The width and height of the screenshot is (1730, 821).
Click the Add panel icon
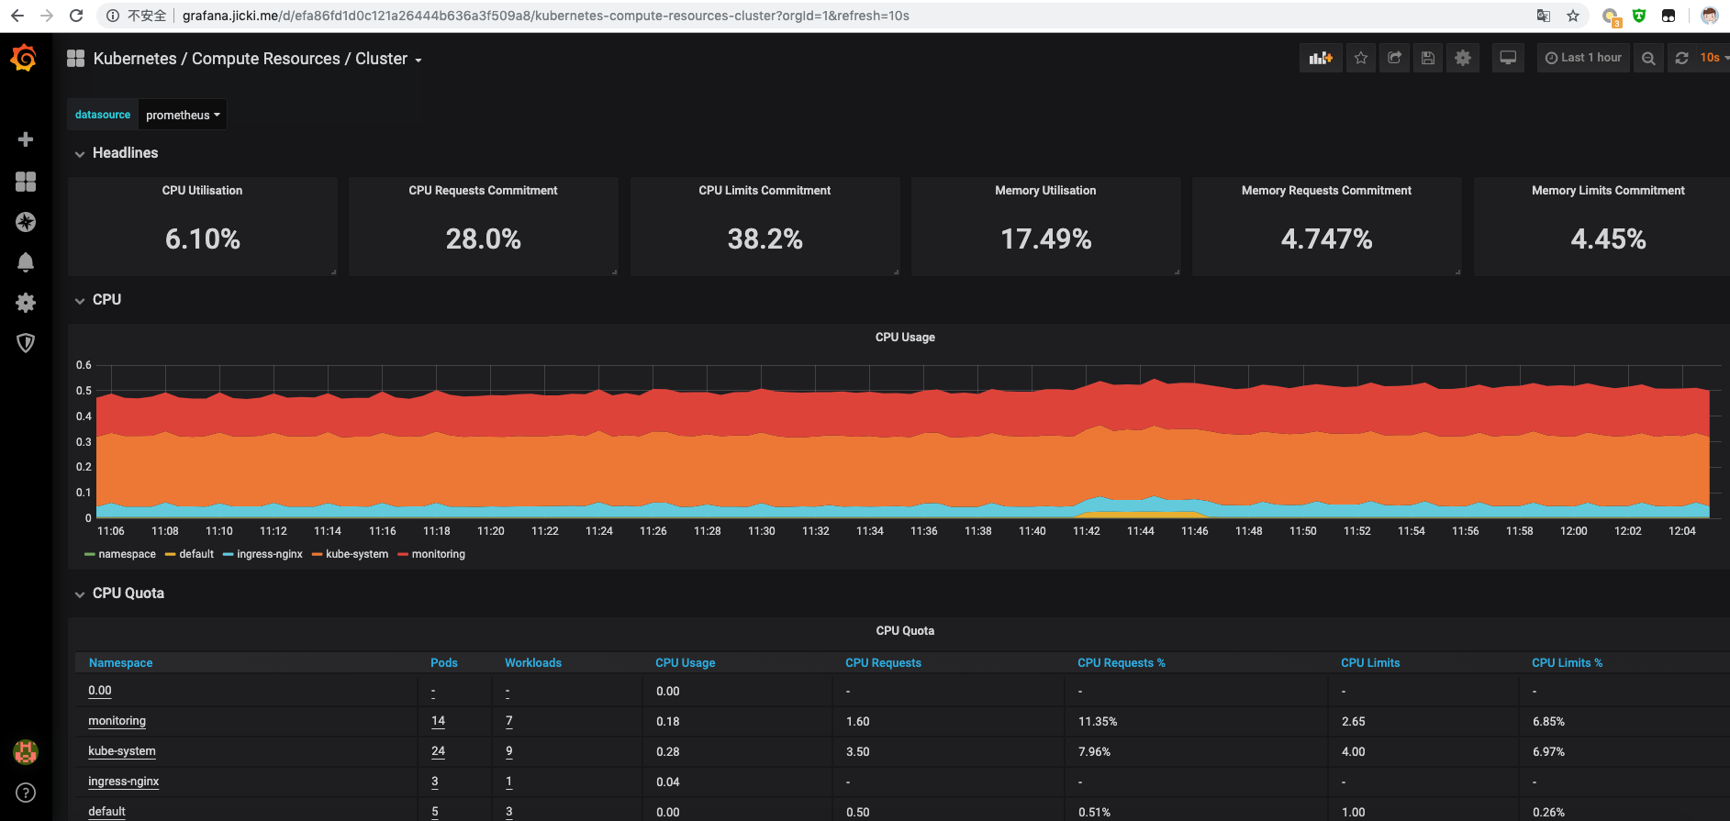1320,58
